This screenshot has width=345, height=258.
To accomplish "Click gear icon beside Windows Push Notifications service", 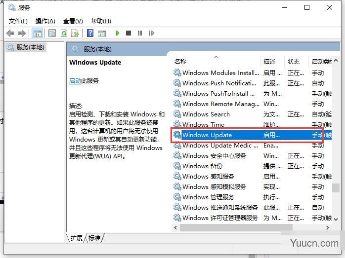I will [177, 83].
